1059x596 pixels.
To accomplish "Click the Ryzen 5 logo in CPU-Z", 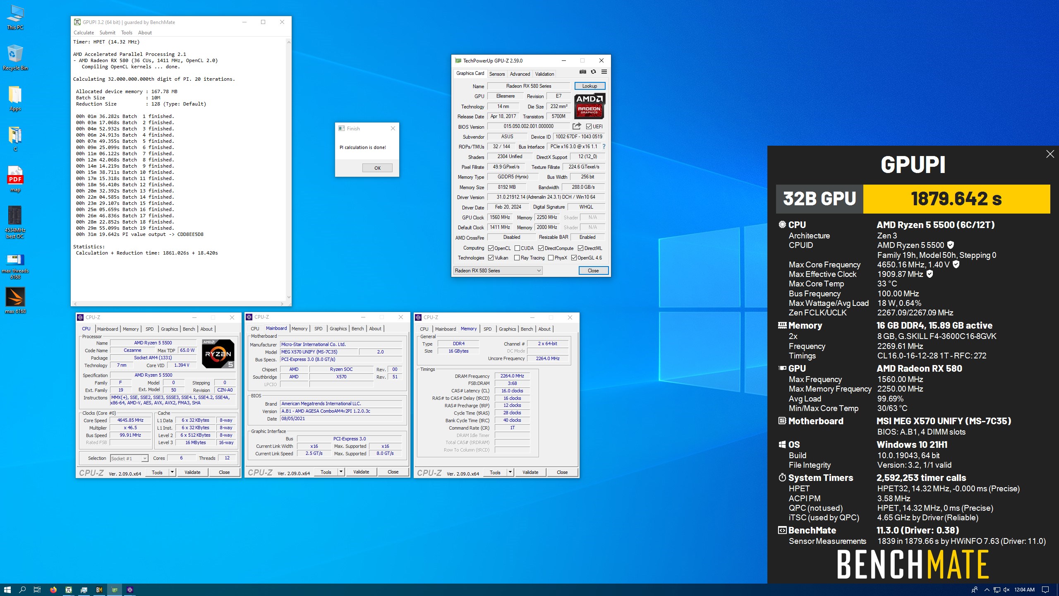I will [x=218, y=354].
